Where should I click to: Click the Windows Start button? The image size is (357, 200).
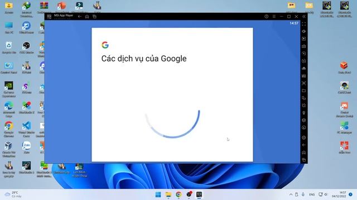click(158, 194)
